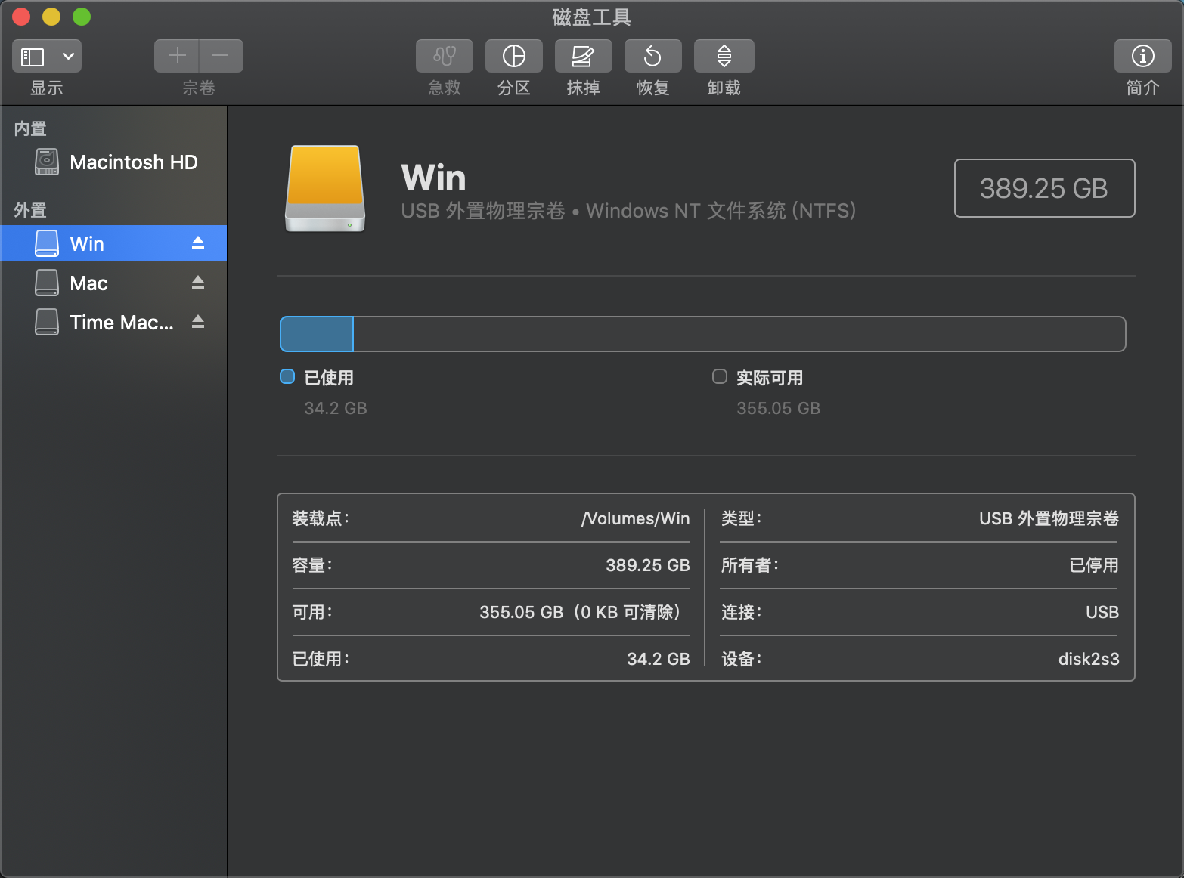Eject the Win volume

[x=198, y=243]
